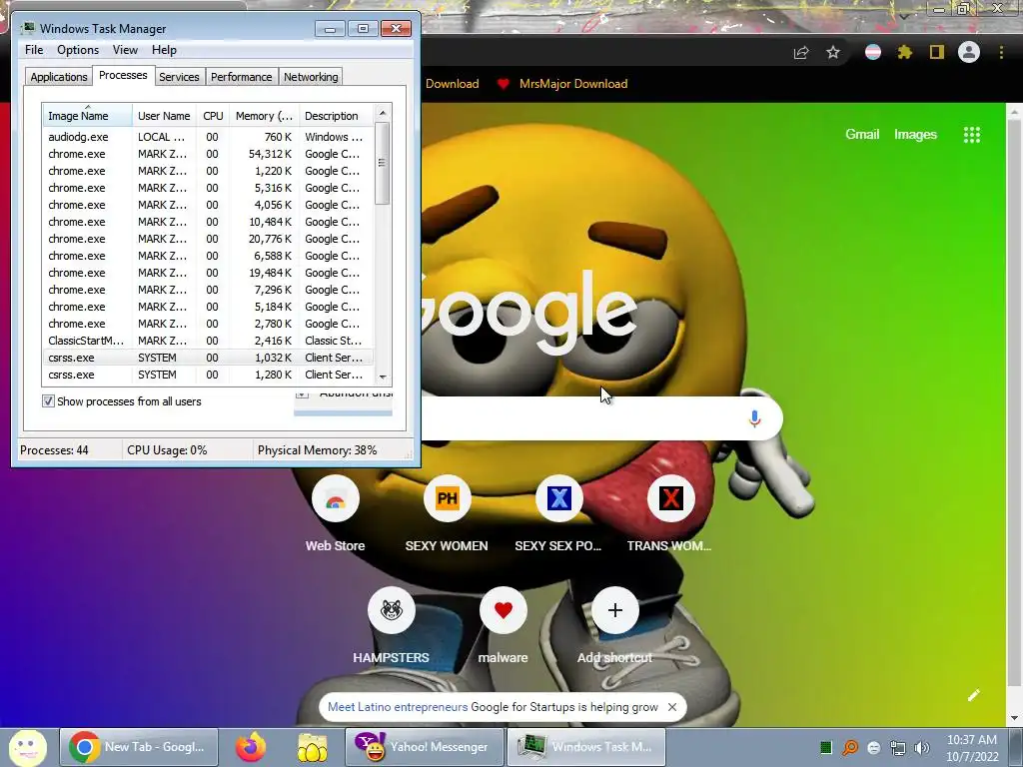
Task: Open the Chrome extensions puzzle icon
Action: pos(905,52)
